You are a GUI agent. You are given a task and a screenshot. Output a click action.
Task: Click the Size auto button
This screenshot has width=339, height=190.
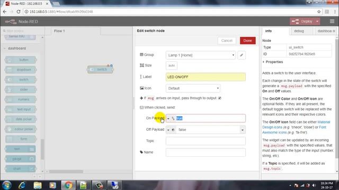point(172,65)
